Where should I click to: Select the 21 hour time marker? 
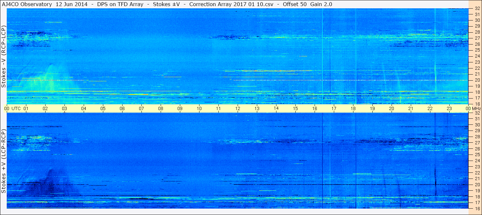(x=411, y=108)
